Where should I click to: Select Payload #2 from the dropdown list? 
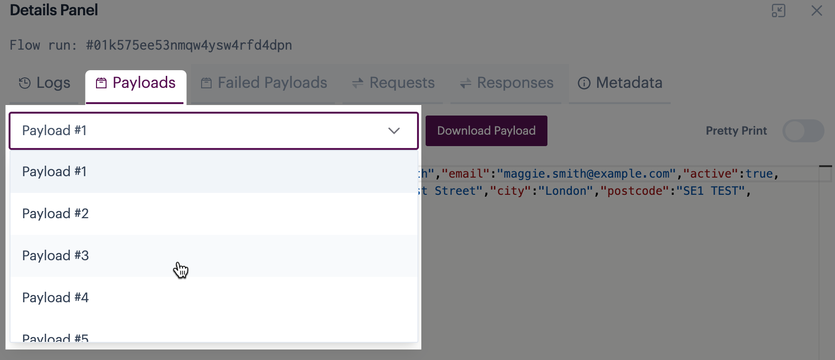[55, 214]
